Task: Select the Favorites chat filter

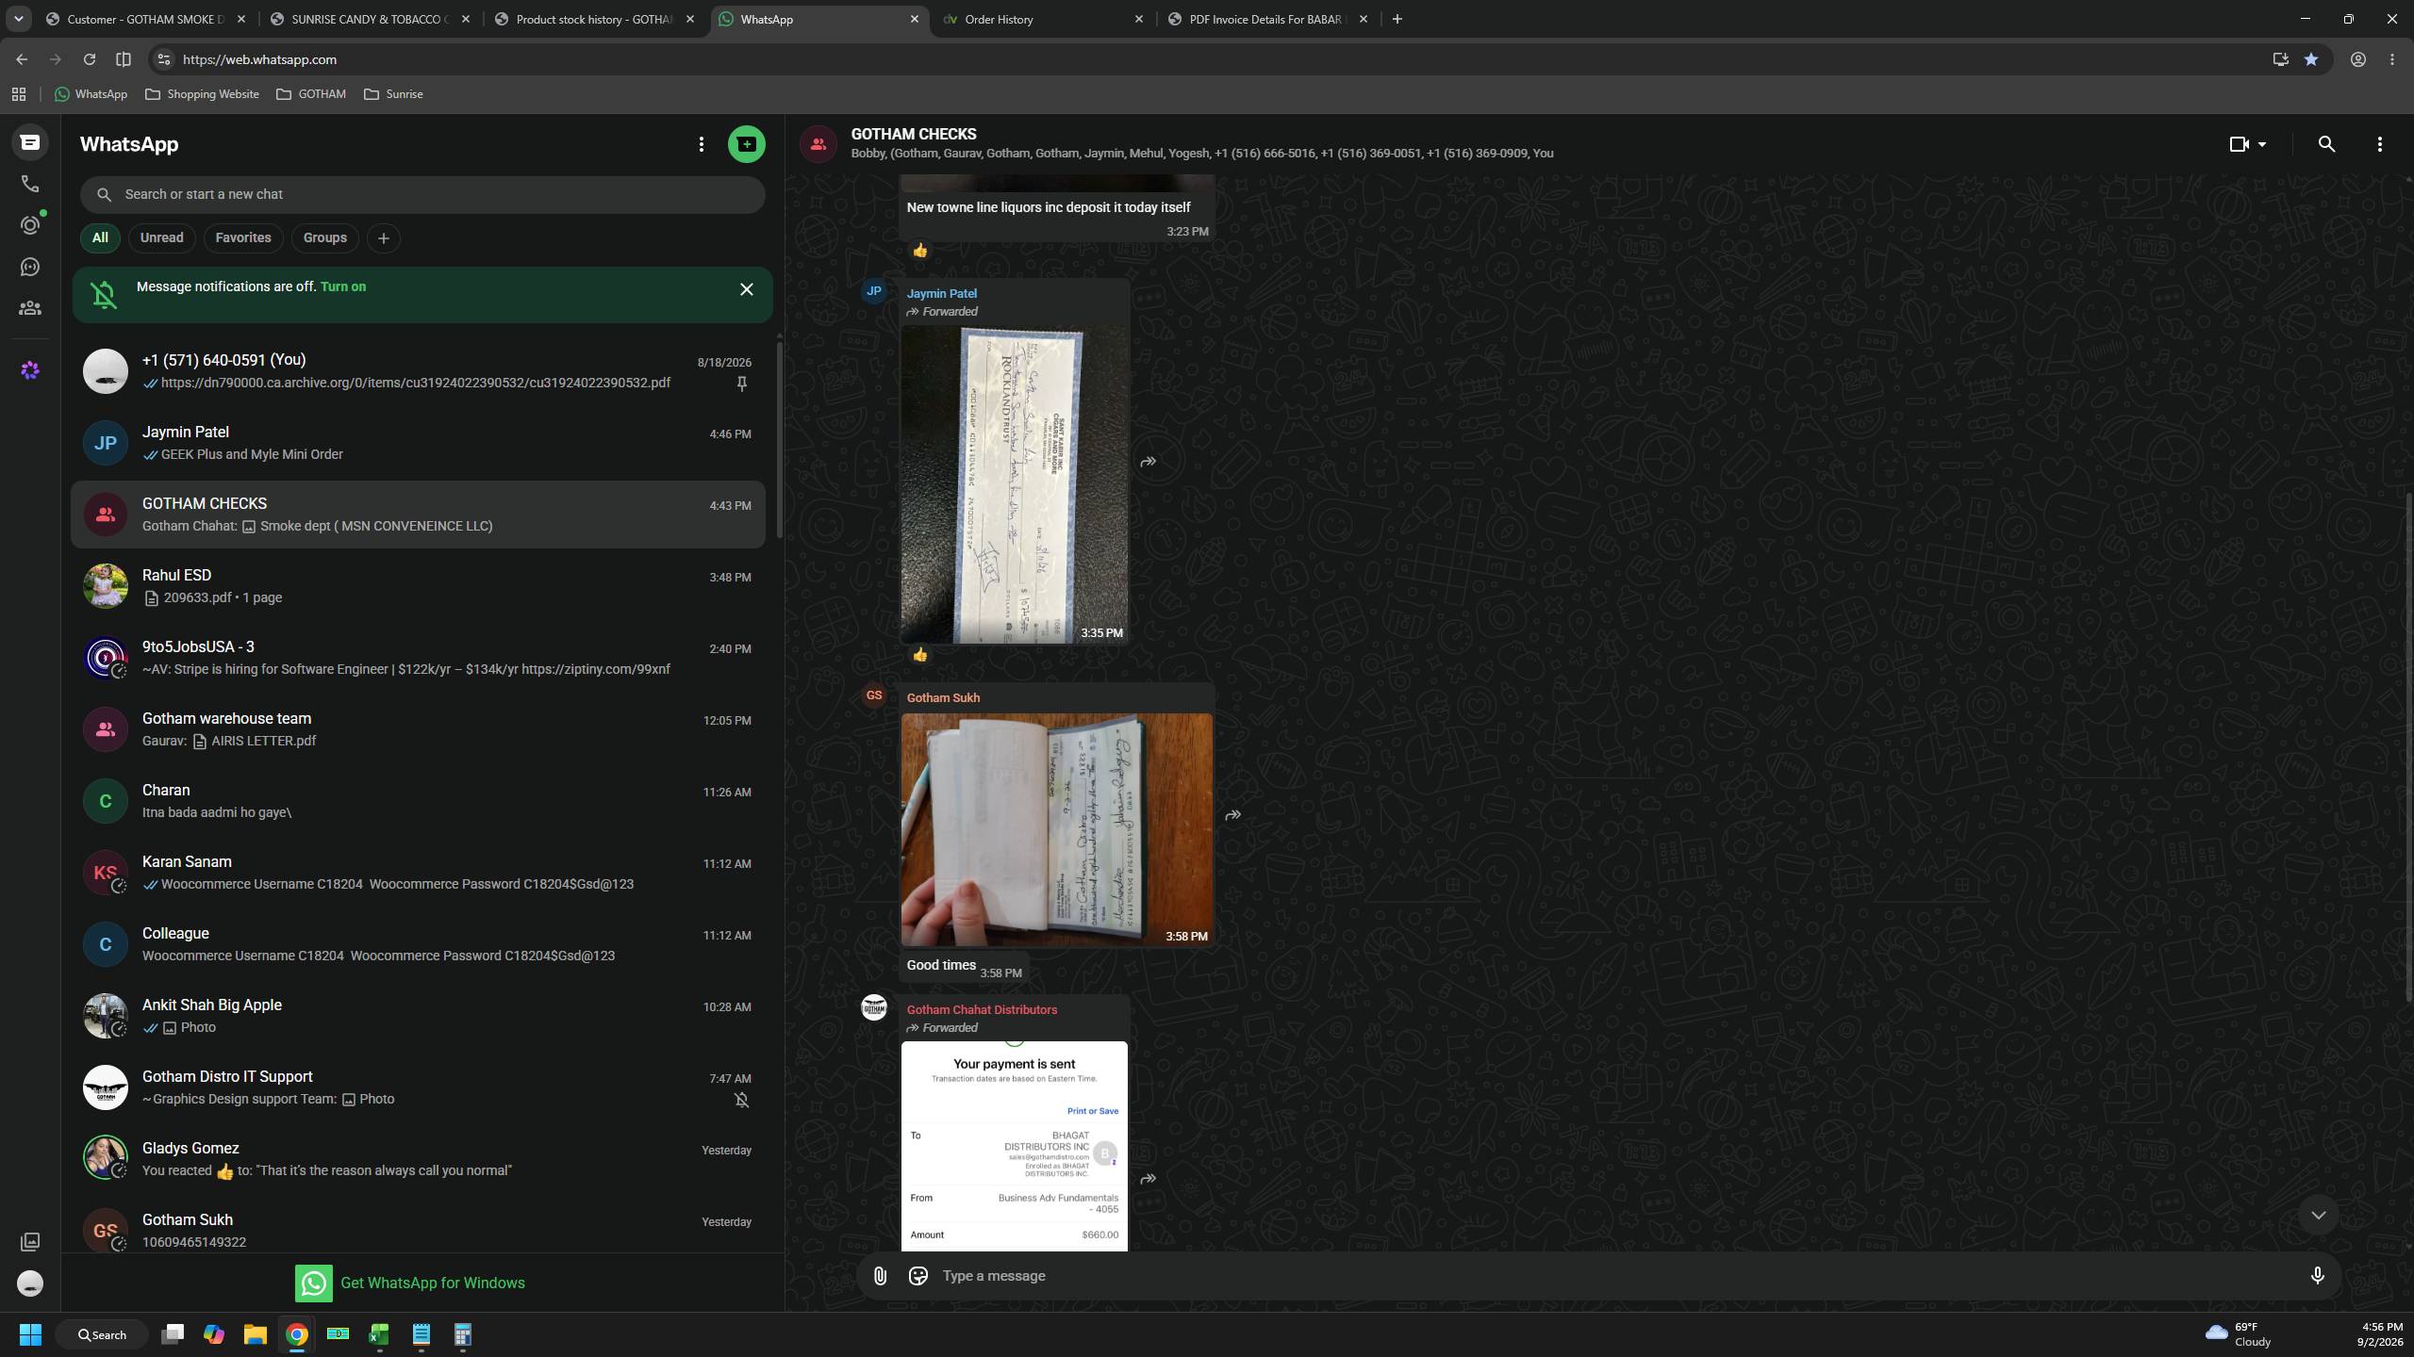Action: [243, 237]
